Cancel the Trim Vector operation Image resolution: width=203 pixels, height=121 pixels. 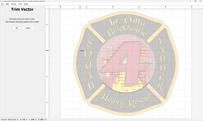pyautogui.click(x=28, y=28)
